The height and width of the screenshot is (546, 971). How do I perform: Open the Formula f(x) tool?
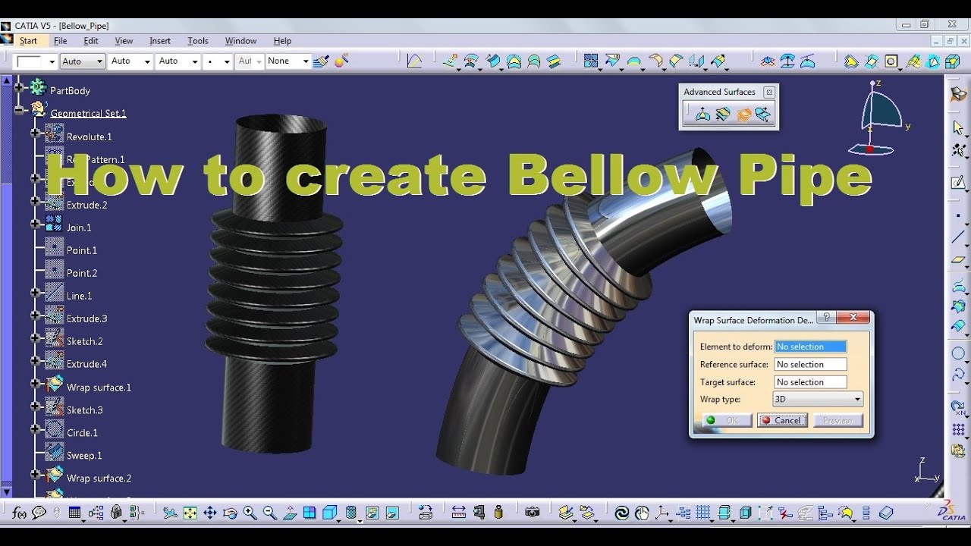(x=19, y=513)
